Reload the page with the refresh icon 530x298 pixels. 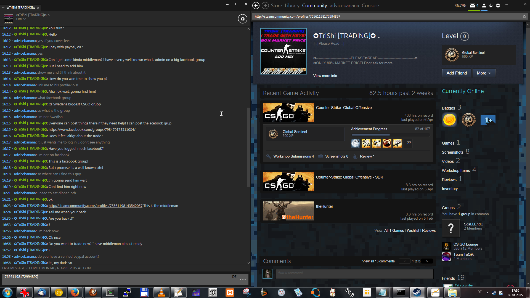pyautogui.click(x=524, y=17)
